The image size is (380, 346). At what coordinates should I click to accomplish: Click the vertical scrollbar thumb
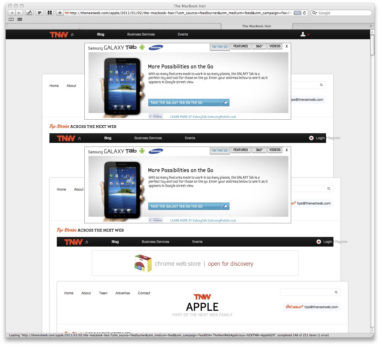tap(372, 45)
